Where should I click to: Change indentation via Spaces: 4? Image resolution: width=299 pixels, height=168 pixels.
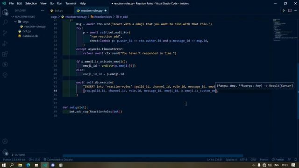point(231,160)
